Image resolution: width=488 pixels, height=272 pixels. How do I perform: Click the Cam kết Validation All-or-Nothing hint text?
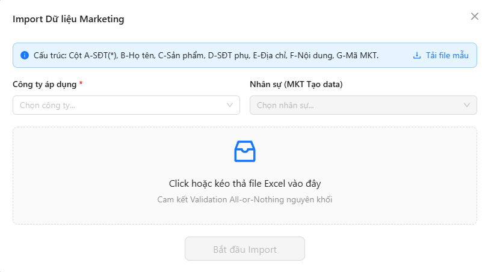click(245, 199)
